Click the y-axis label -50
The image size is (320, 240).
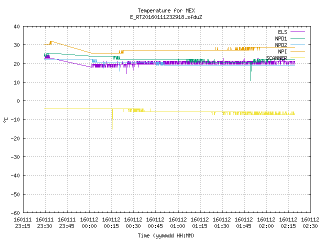pyautogui.click(x=15, y=194)
